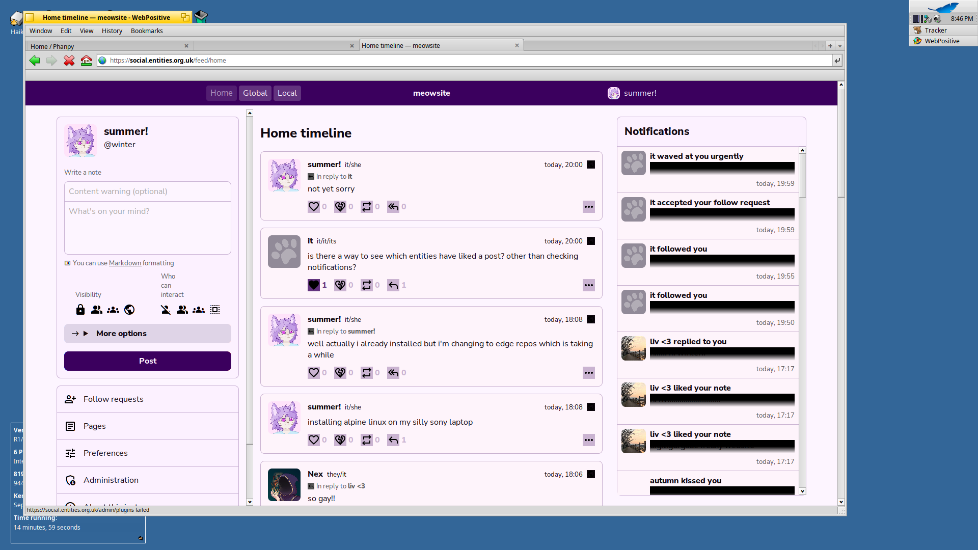Open Administration in the sidebar

click(x=148, y=480)
